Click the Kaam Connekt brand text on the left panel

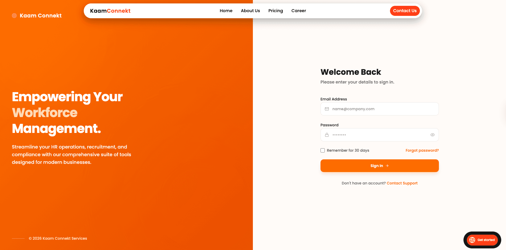(41, 16)
